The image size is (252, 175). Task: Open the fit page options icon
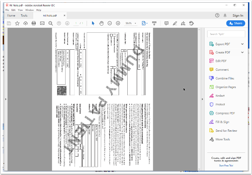pos(145,23)
